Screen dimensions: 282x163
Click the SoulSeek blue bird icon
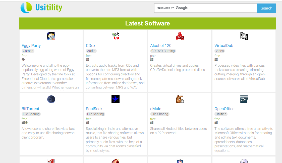pos(116,99)
